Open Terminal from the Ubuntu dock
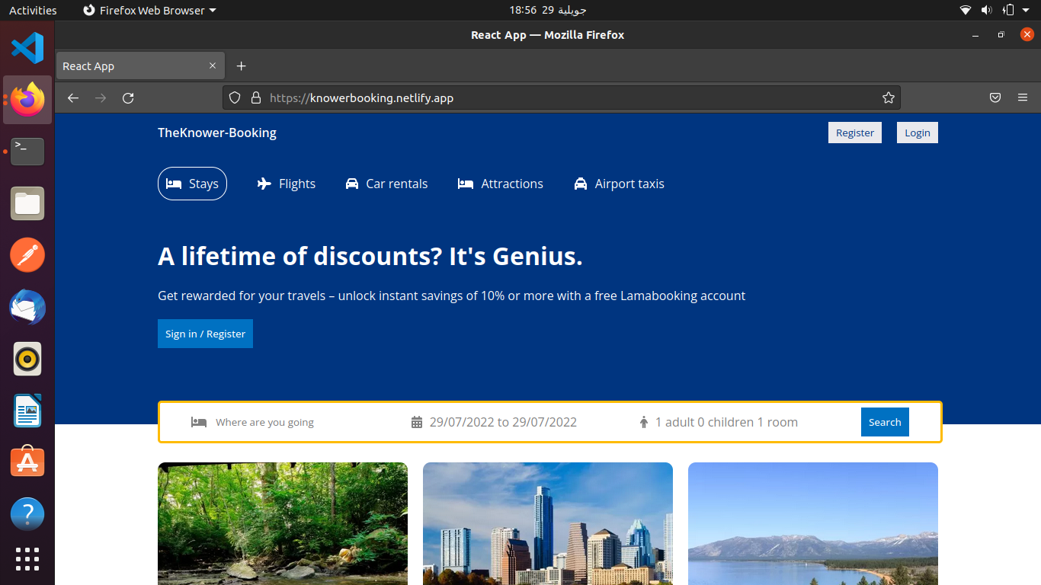Viewport: 1041px width, 585px height. click(27, 152)
